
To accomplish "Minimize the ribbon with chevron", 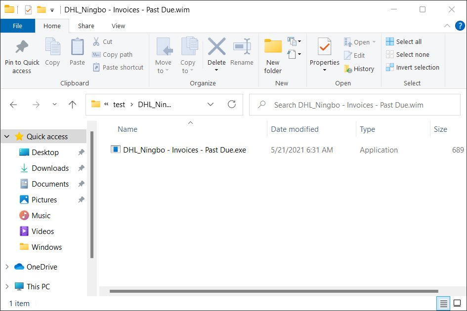I will coord(447,26).
